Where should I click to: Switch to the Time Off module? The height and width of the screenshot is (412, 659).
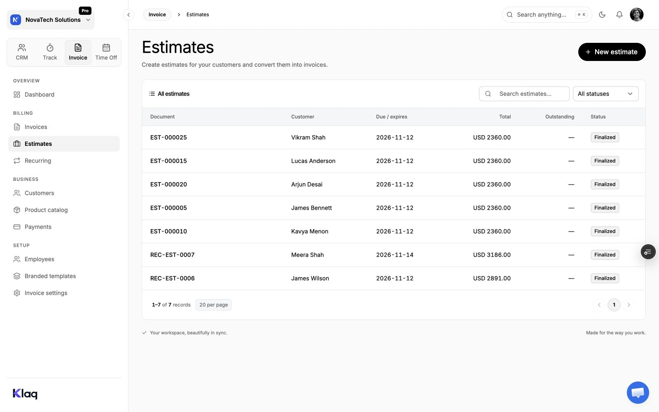106,52
